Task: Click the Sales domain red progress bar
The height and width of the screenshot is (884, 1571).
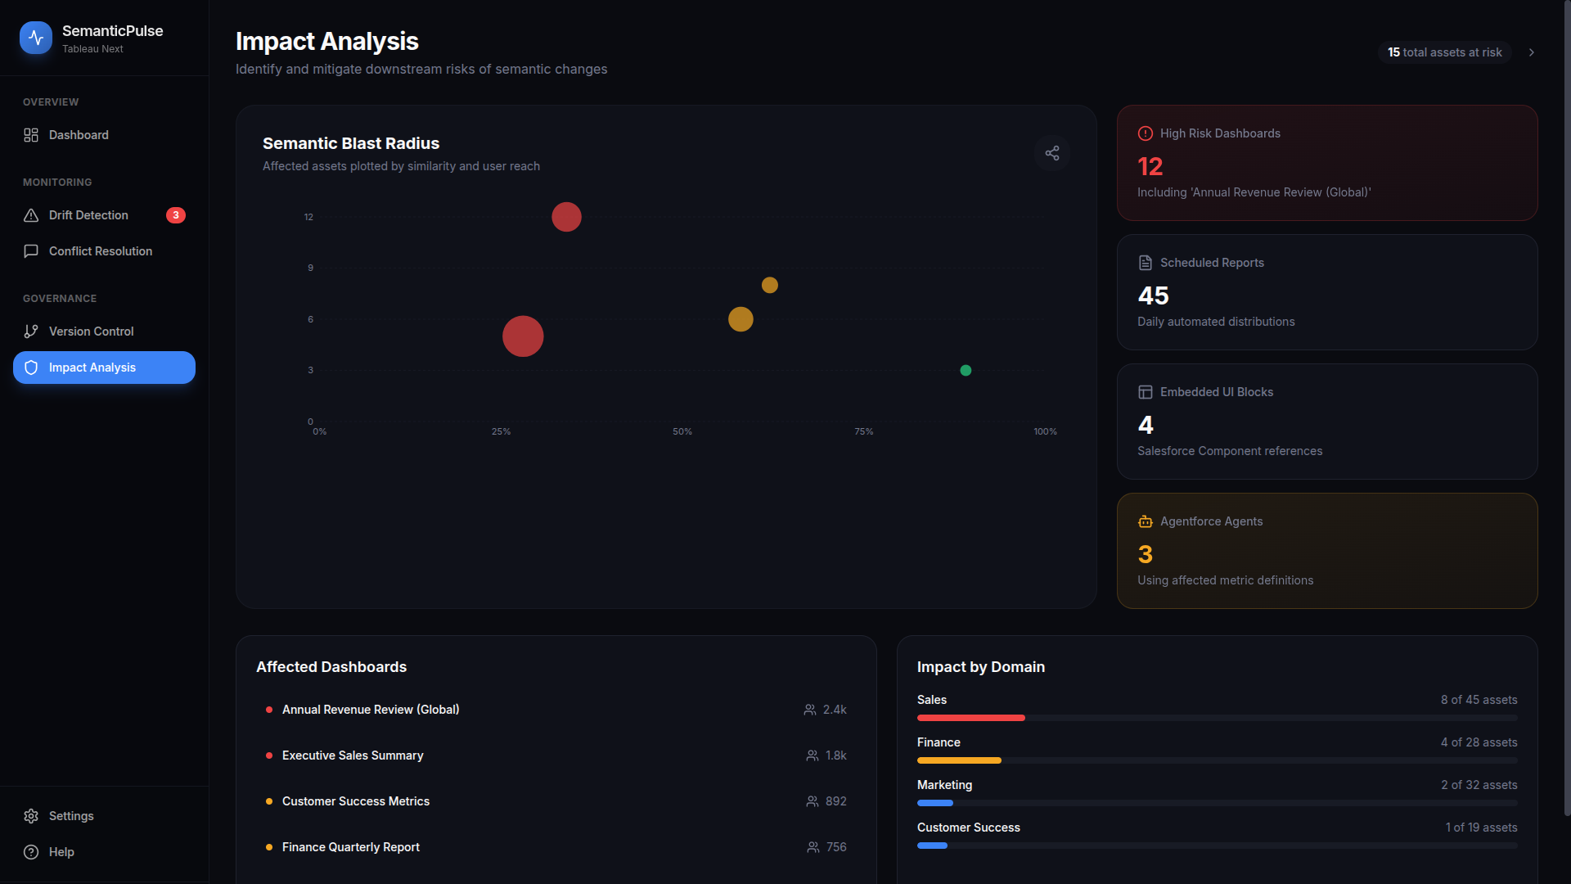Action: (970, 718)
